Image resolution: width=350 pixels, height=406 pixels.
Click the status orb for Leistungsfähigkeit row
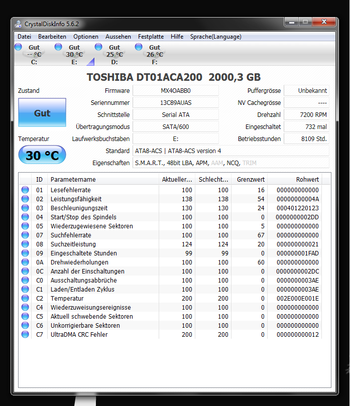[25, 199]
